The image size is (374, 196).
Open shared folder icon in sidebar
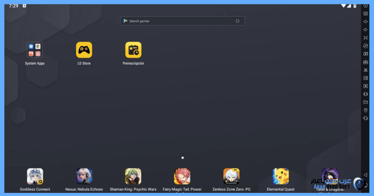pos(366,102)
